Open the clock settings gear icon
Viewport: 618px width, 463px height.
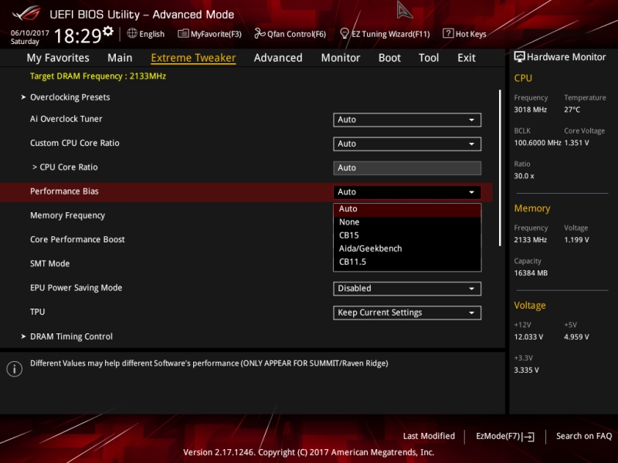(108, 31)
